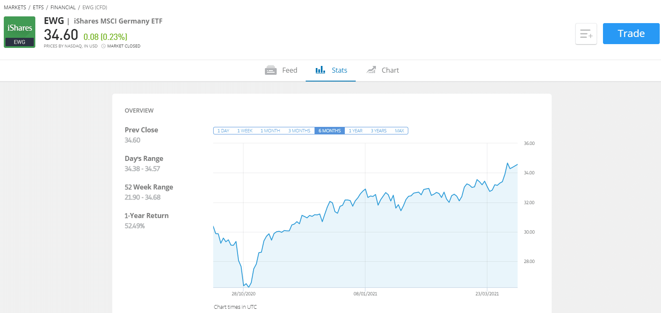Click the PRICES BY NASDAQ, IN USD text
661x313 pixels.
pyautogui.click(x=71, y=46)
